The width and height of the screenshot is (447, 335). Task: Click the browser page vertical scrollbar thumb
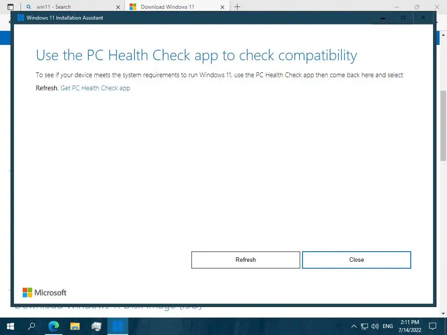click(x=444, y=126)
